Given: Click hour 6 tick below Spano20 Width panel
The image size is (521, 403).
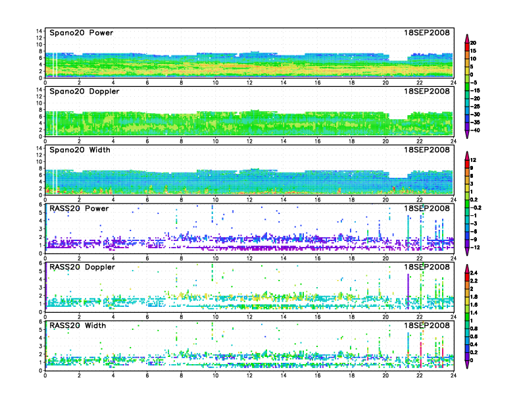Looking at the screenshot, I should pyautogui.click(x=147, y=200).
